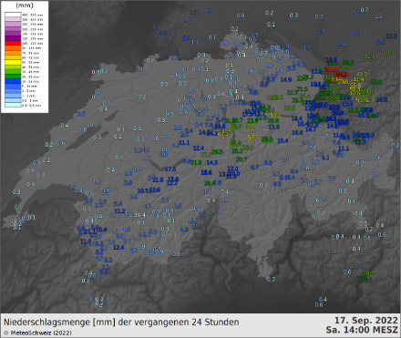This screenshot has width=401, height=338.
Task: Select the green 23.4 station value
Action: (376, 82)
